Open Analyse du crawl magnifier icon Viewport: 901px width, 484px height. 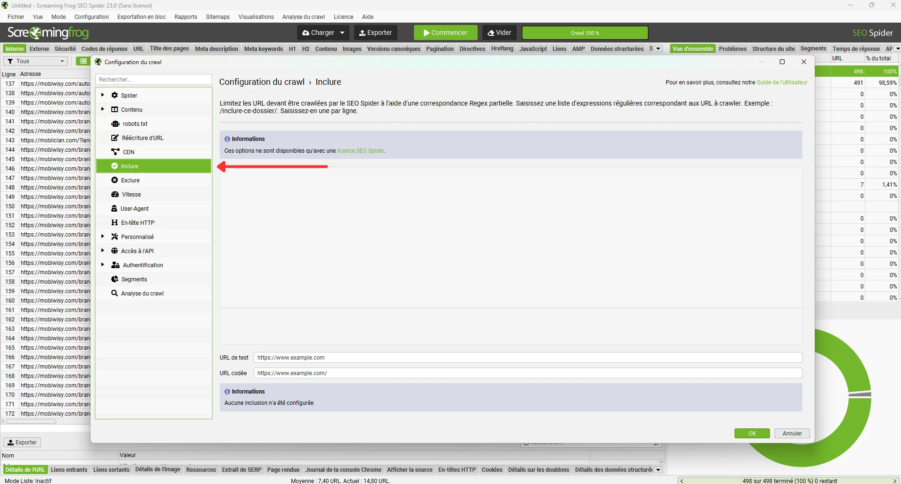pos(115,294)
